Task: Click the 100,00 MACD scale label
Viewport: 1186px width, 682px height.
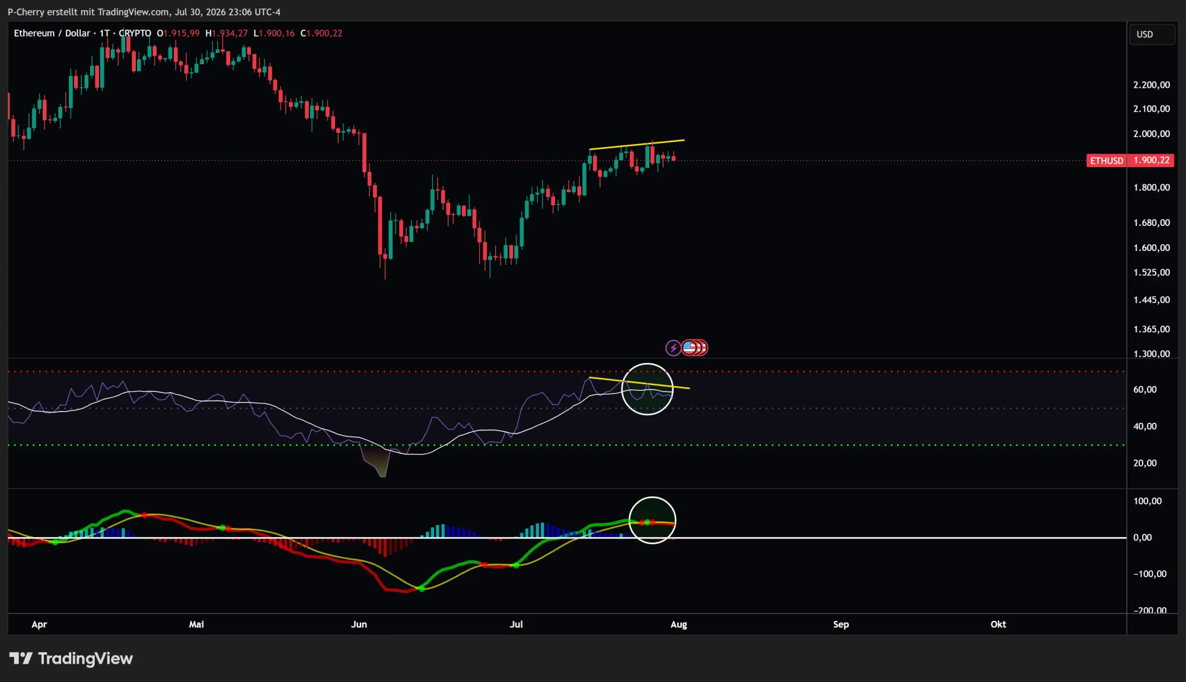Action: [x=1147, y=501]
